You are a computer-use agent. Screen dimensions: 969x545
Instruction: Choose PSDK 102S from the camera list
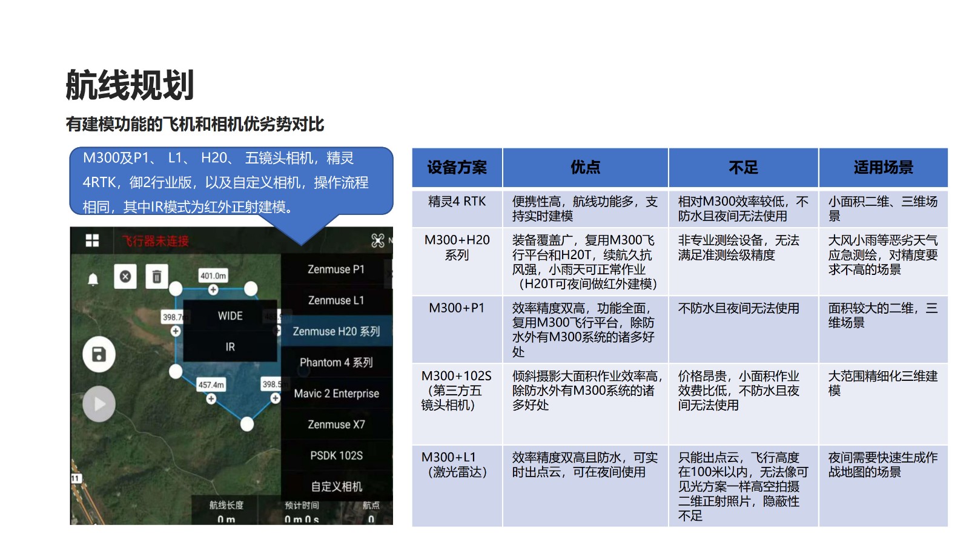pyautogui.click(x=336, y=455)
